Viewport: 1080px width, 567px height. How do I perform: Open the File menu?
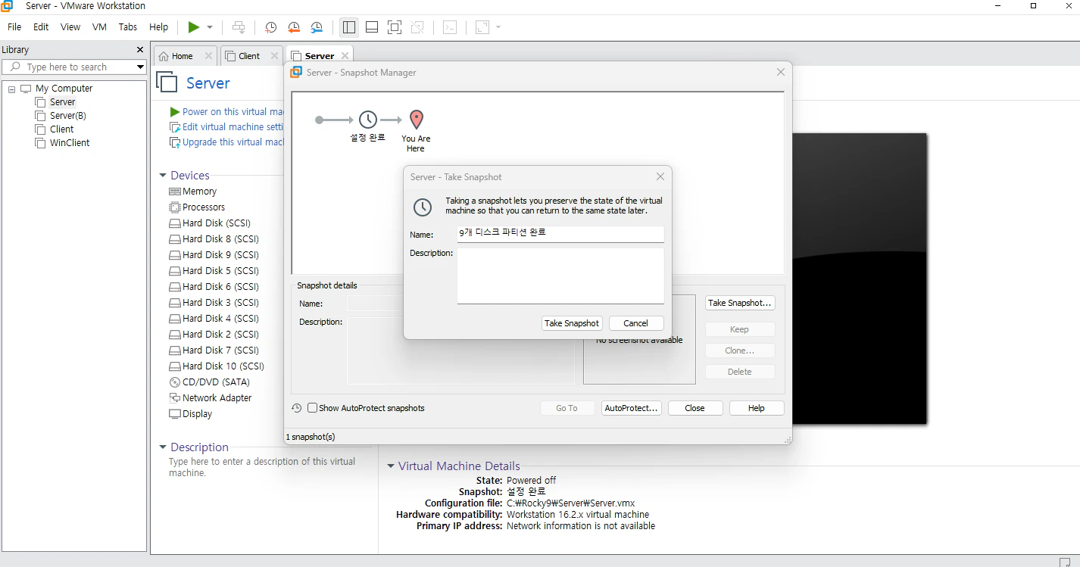[14, 26]
